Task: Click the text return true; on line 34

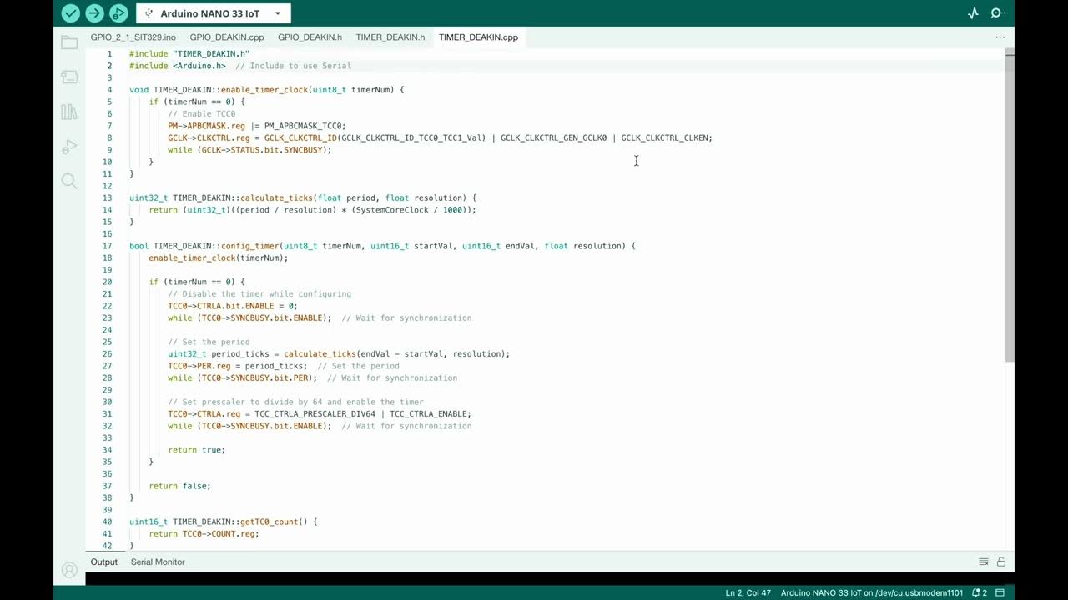Action: coord(196,450)
